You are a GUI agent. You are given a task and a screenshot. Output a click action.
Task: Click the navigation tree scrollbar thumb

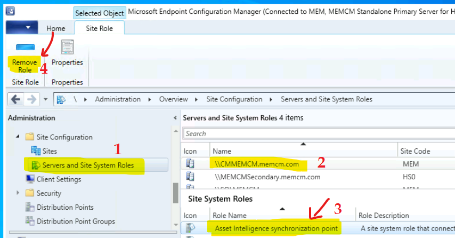pyautogui.click(x=176, y=193)
